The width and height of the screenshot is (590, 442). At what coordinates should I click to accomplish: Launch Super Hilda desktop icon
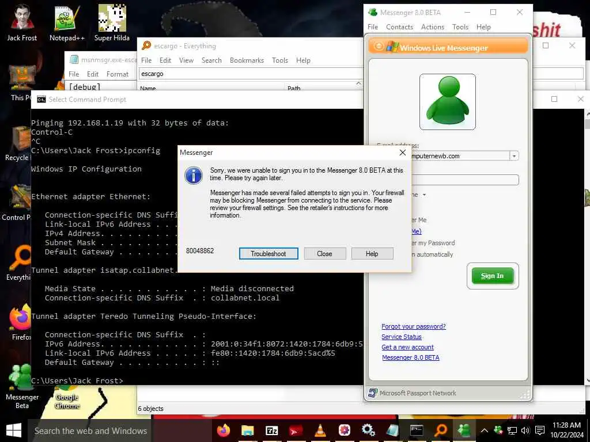112,22
